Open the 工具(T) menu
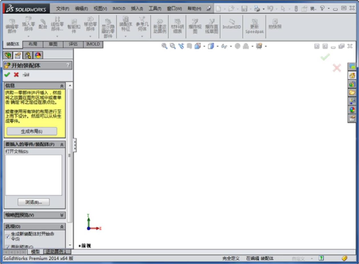This screenshot has height=264, width=359. coord(155,9)
